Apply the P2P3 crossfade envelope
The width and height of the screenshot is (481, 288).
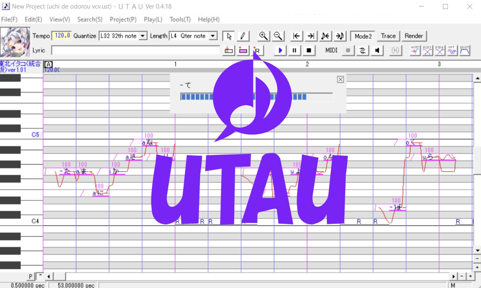click(x=427, y=50)
